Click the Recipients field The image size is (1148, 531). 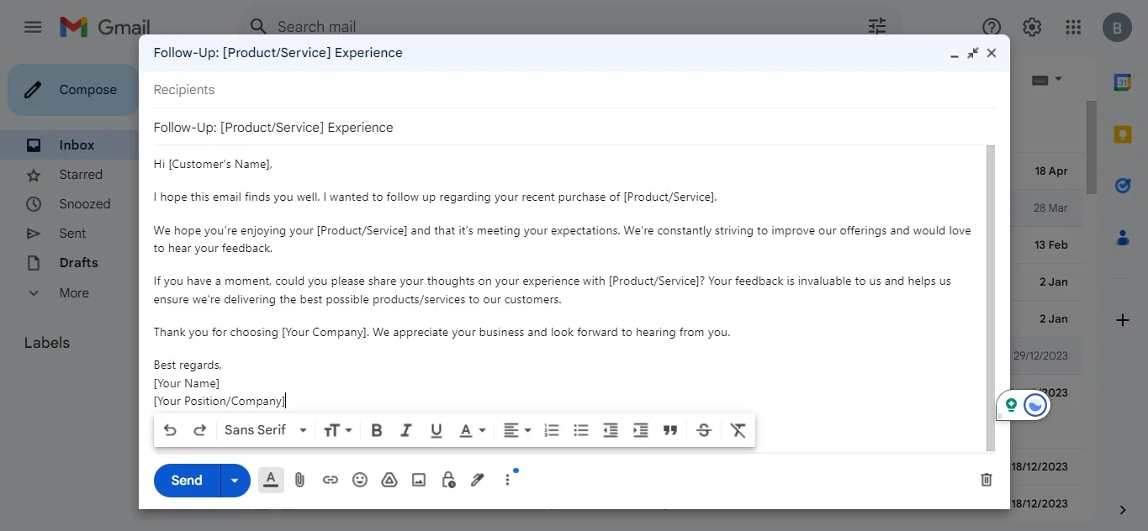336,90
